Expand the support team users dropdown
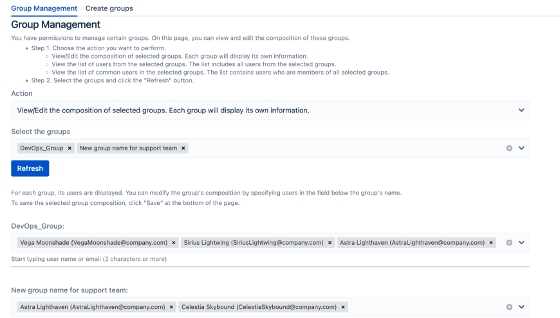Image resolution: width=560 pixels, height=318 pixels. (x=521, y=307)
